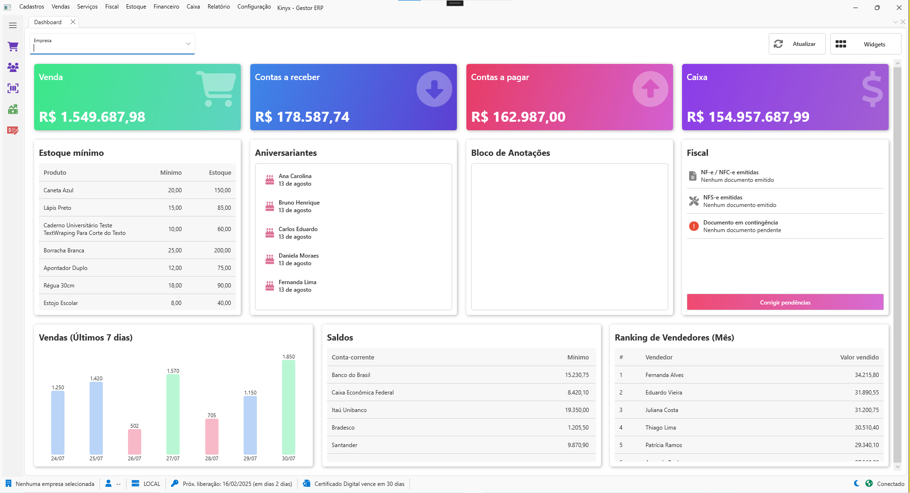910x493 pixels.
Task: Click the Corrigir pendências button
Action: [x=784, y=302]
